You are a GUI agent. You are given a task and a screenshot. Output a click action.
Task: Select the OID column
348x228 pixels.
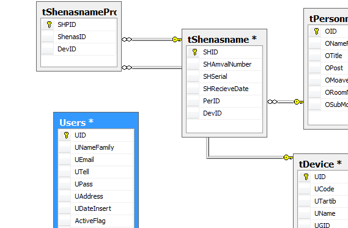pyautogui.click(x=328, y=31)
